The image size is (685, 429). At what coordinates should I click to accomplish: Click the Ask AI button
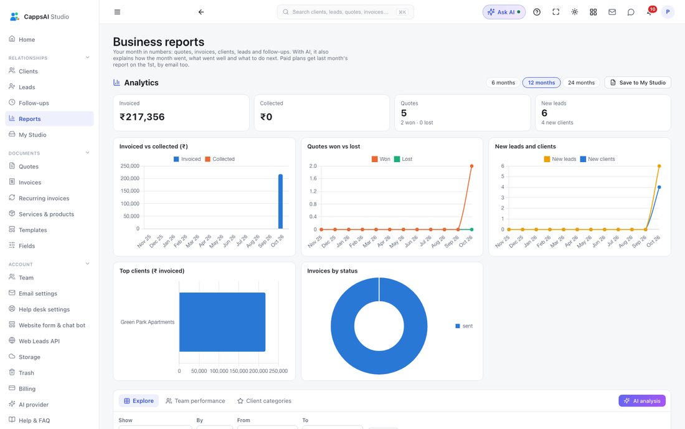click(x=504, y=12)
